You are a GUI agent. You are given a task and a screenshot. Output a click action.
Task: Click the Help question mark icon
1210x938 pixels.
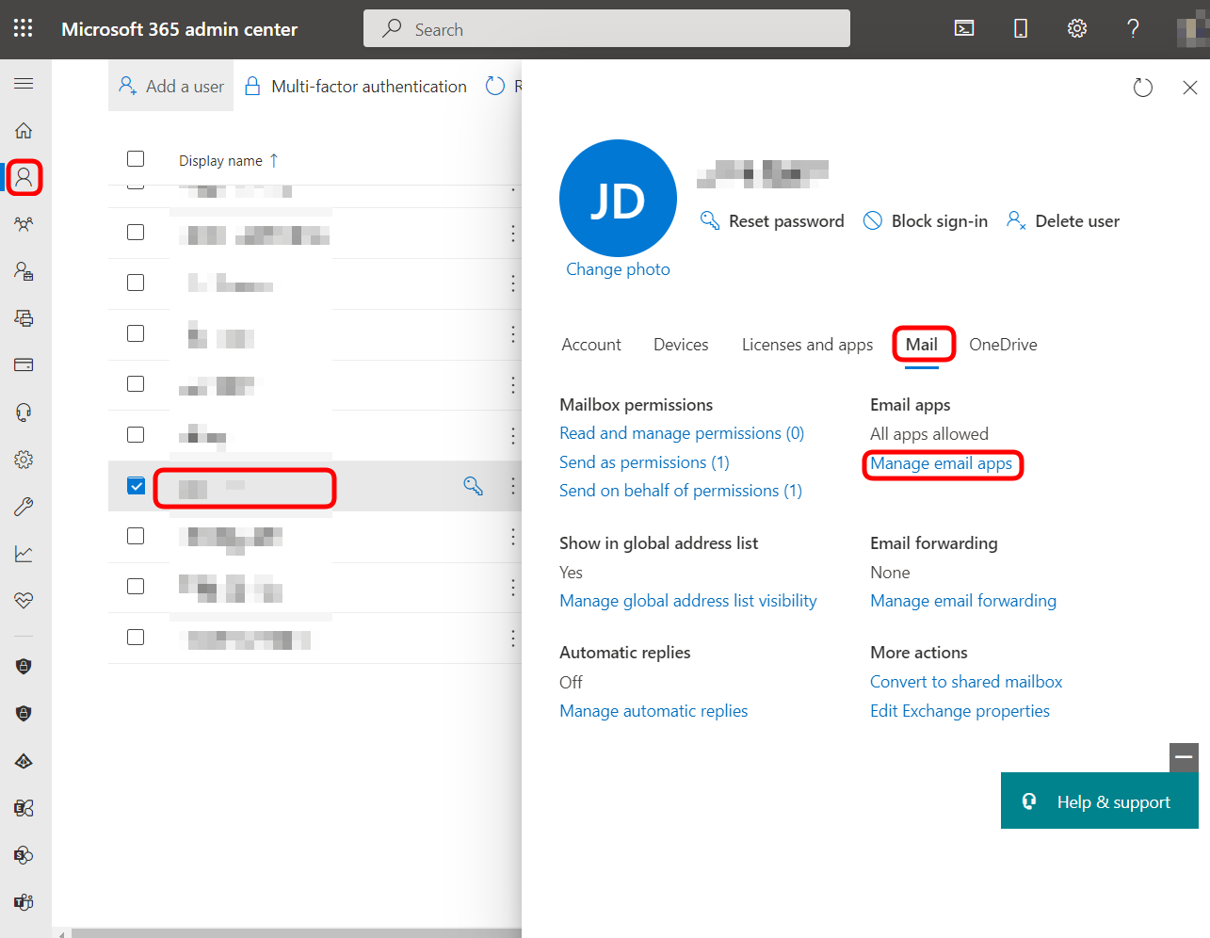point(1133,28)
